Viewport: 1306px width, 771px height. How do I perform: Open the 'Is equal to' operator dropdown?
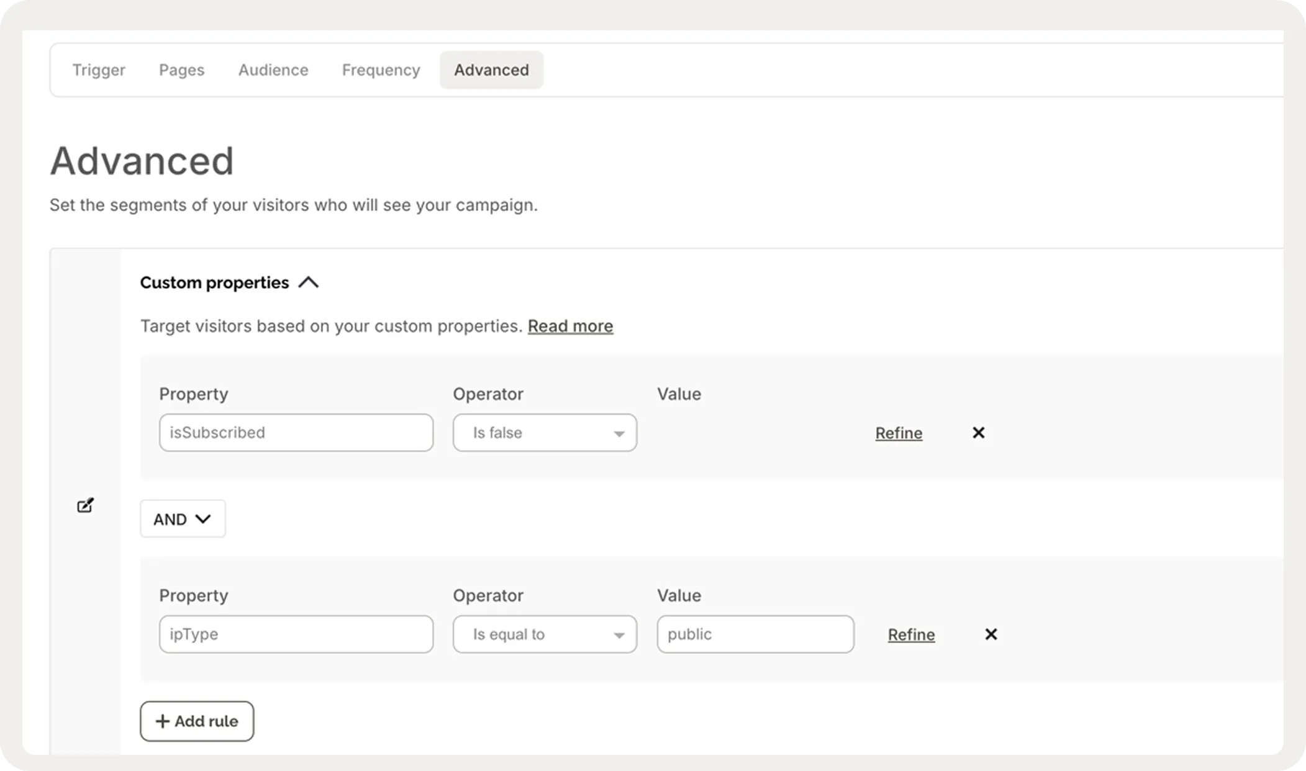544,634
